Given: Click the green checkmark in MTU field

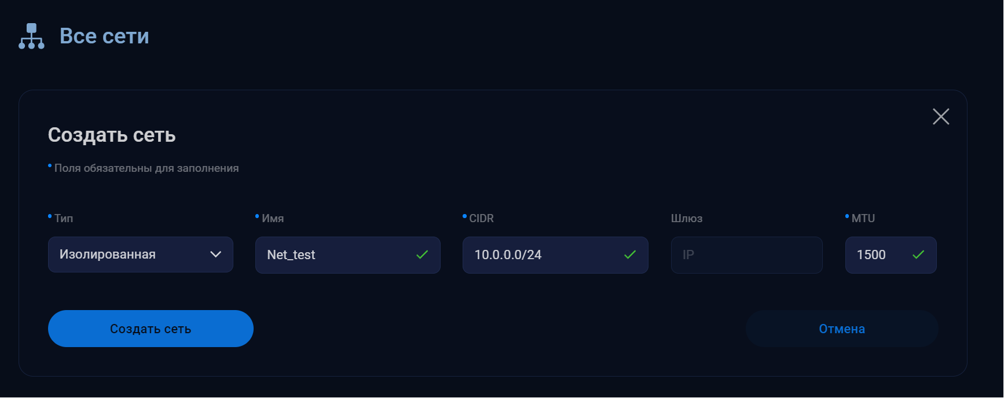Looking at the screenshot, I should click(x=918, y=255).
